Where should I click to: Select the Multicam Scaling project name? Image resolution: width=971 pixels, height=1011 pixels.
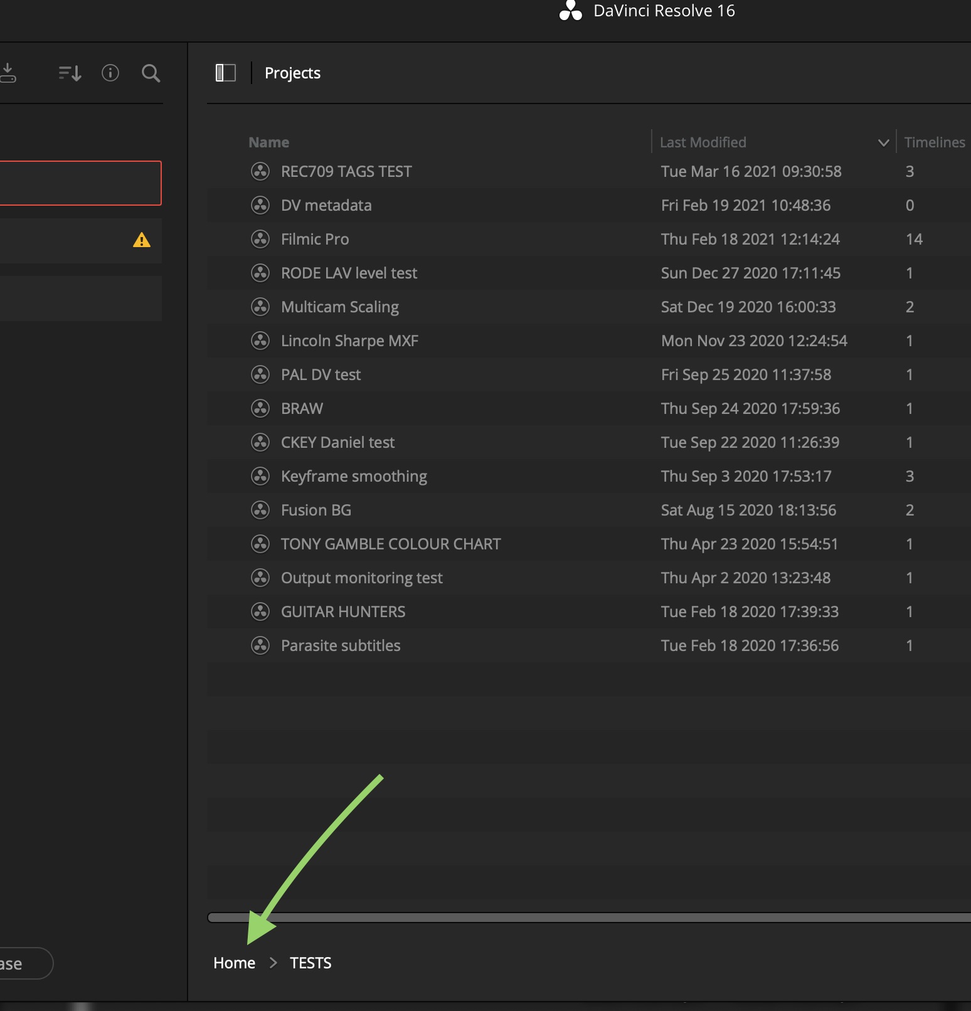coord(340,307)
